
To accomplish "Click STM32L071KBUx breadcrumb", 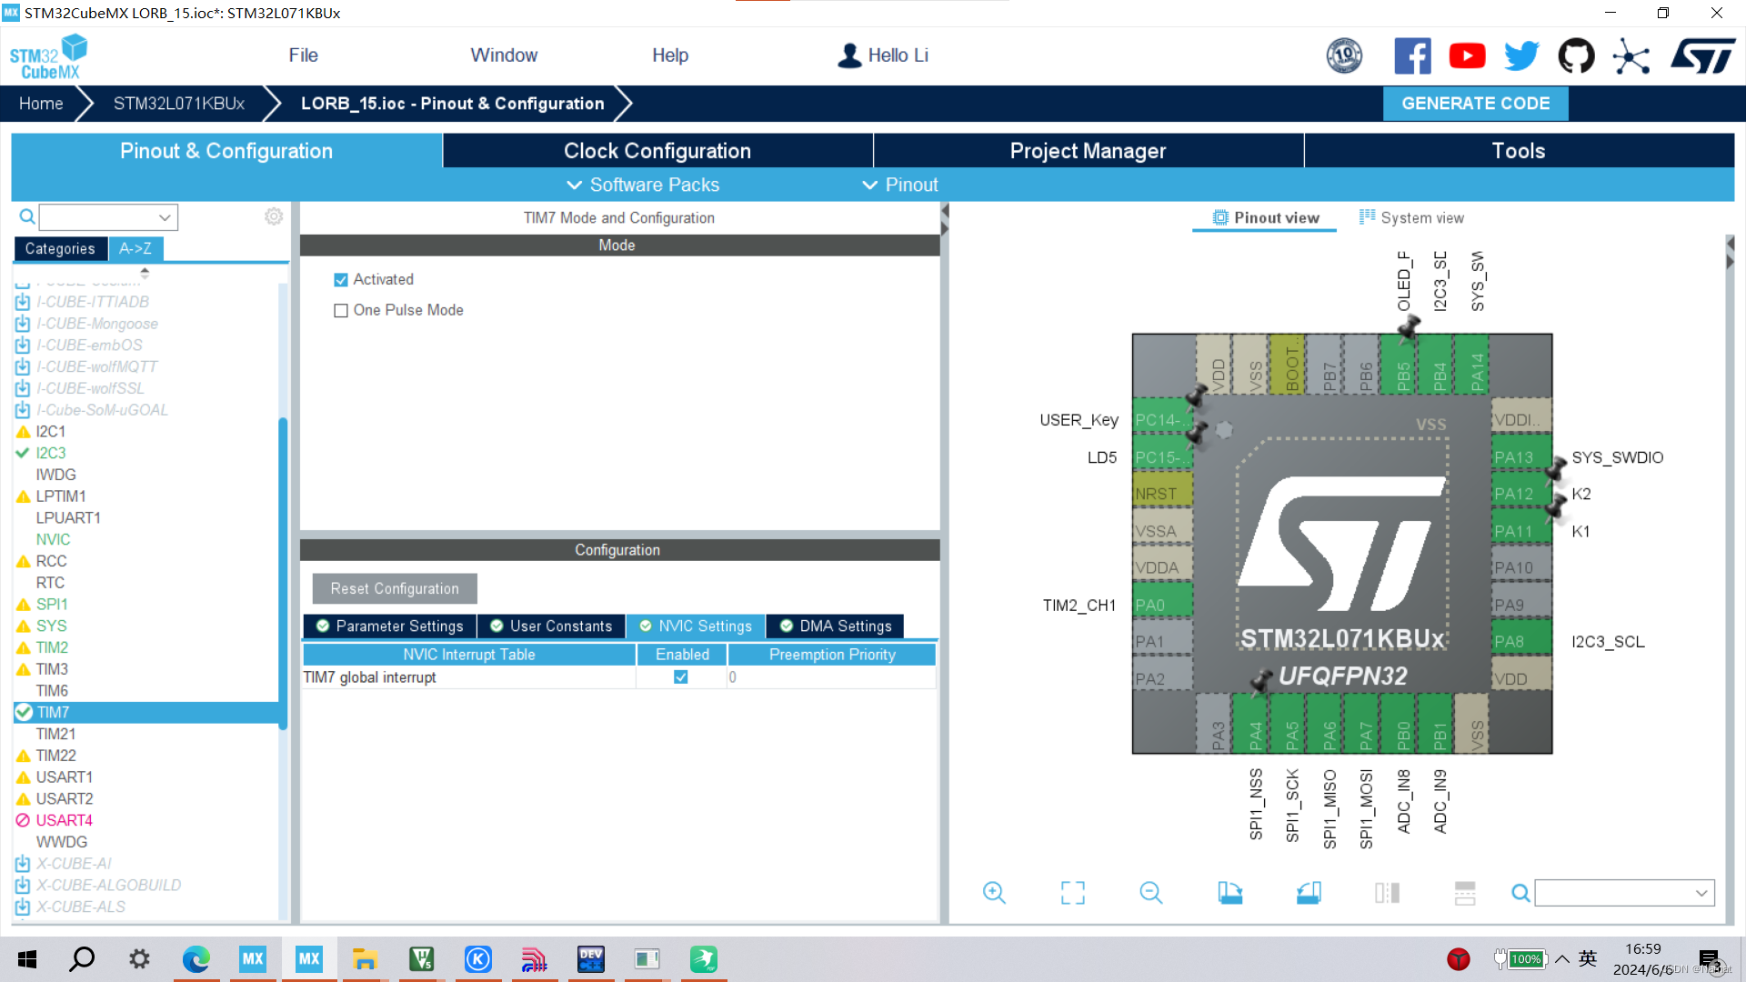I will [179, 104].
